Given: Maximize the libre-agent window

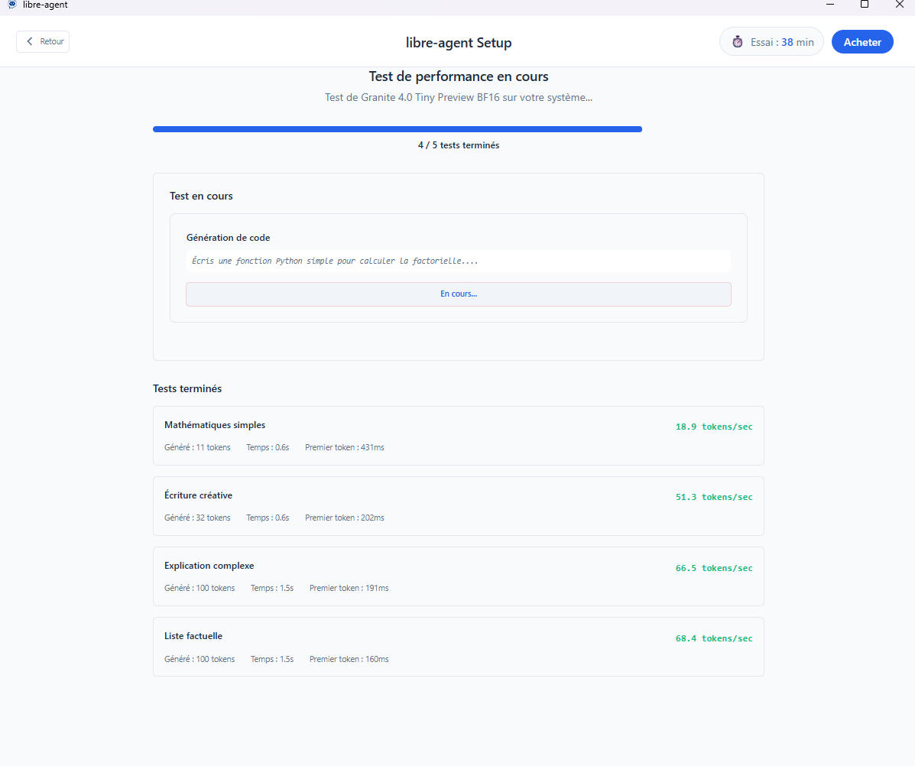Looking at the screenshot, I should 865,5.
